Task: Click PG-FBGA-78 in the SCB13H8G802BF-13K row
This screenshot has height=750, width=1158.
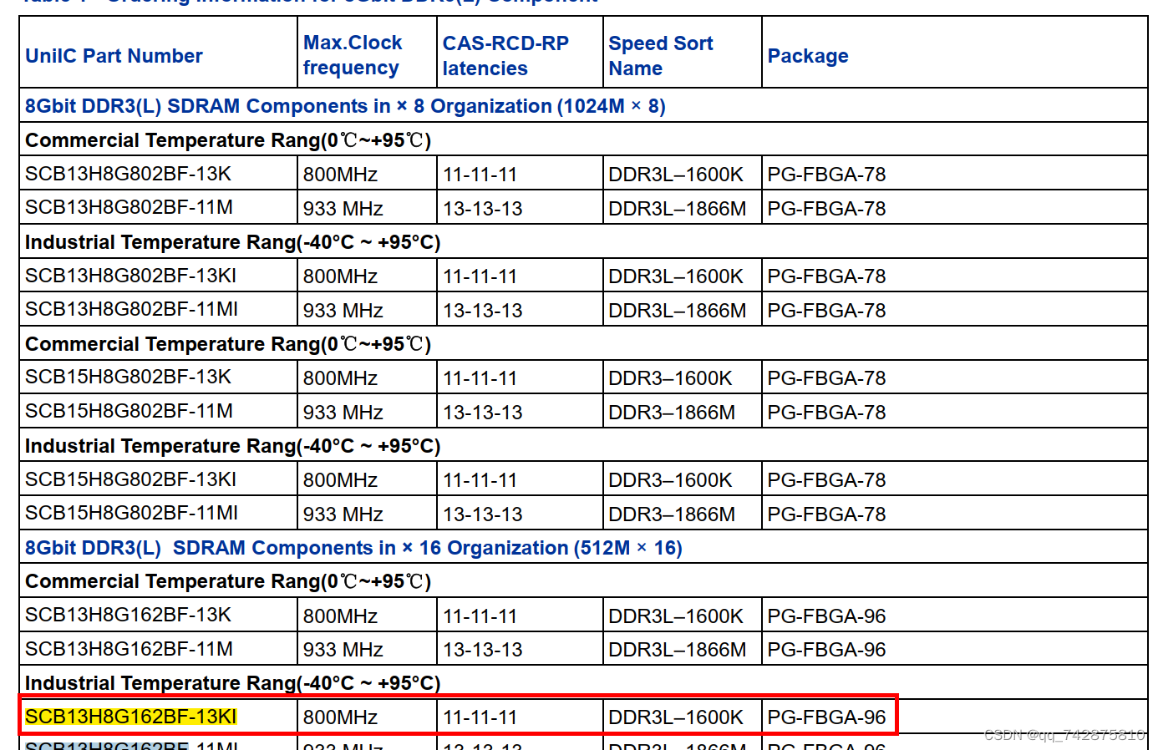Action: coord(826,175)
